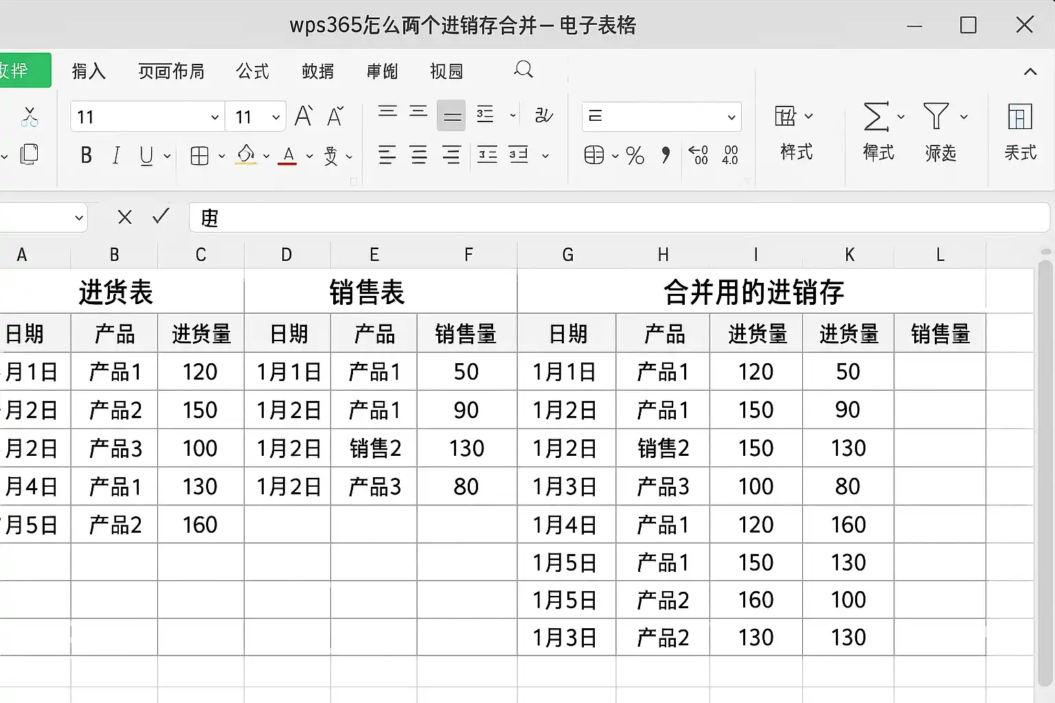Click the search magnifier icon
The image size is (1055, 703).
[523, 70]
